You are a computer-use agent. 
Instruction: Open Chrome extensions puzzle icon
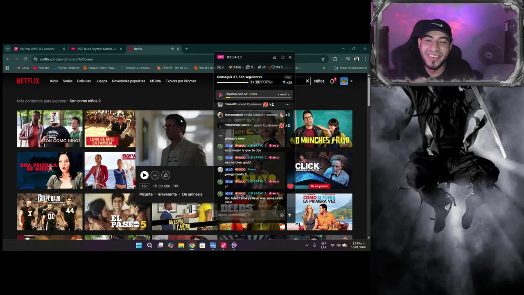[x=335, y=59]
